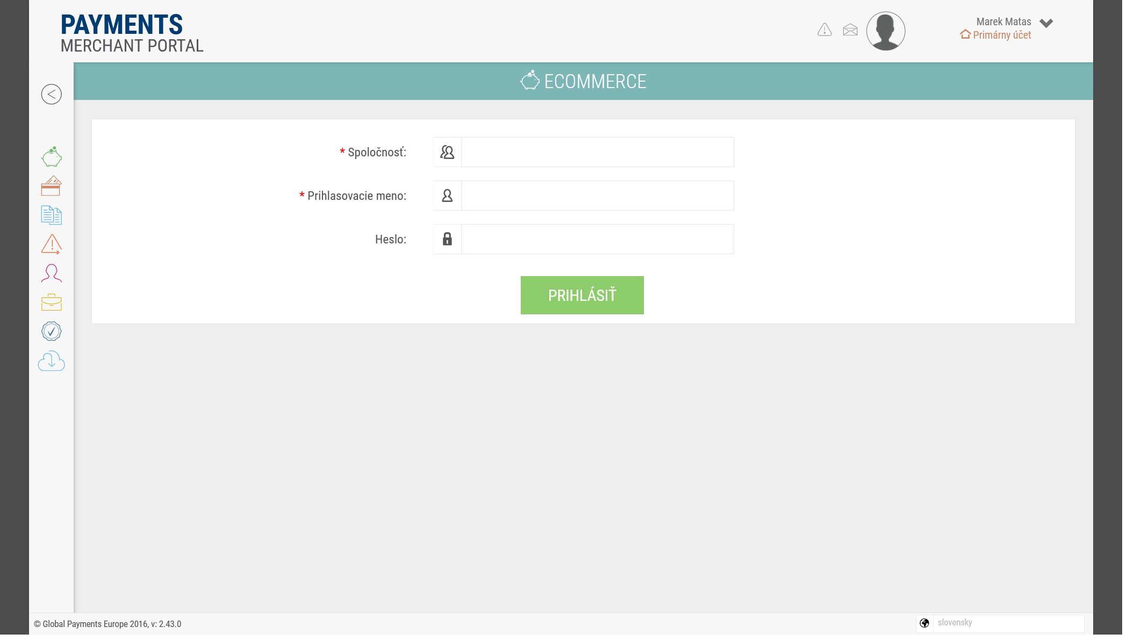Click the alert triangle icon in header
This screenshot has width=1134, height=641.
click(824, 30)
